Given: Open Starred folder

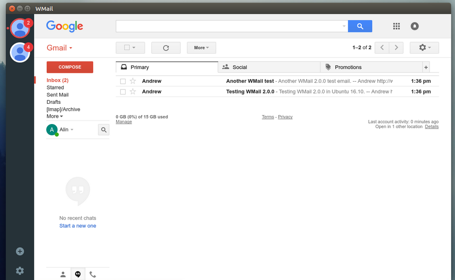Looking at the screenshot, I should 55,88.
